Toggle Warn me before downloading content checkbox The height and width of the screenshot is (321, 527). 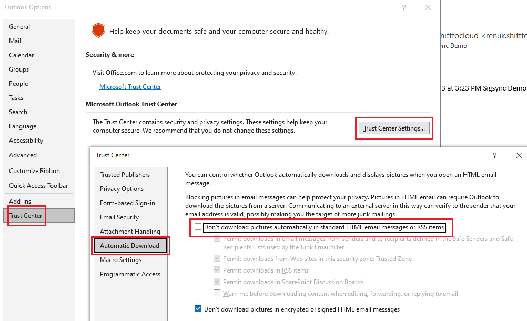[217, 293]
